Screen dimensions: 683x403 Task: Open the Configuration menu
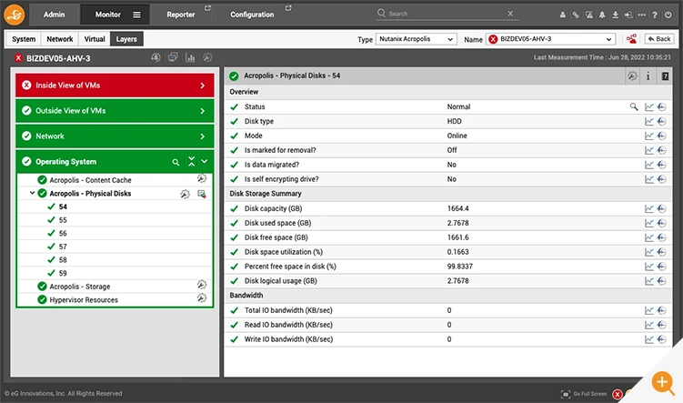pos(252,15)
